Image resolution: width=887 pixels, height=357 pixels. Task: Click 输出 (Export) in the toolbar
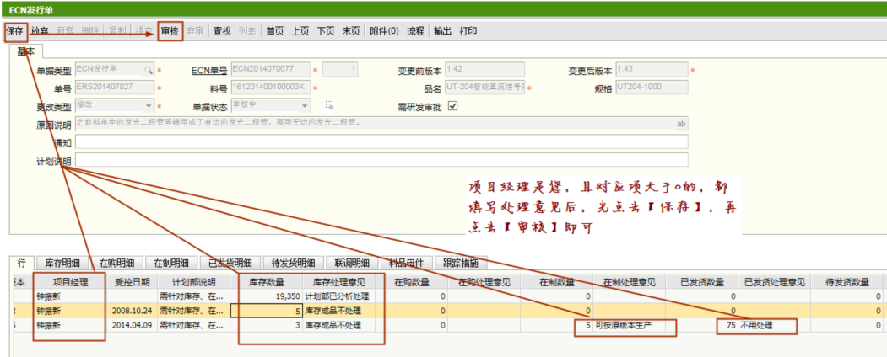(x=442, y=31)
